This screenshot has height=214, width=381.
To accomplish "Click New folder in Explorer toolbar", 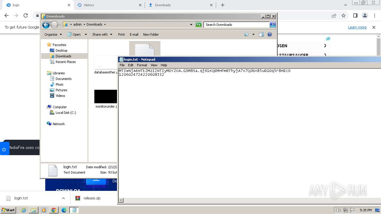I will (151, 34).
